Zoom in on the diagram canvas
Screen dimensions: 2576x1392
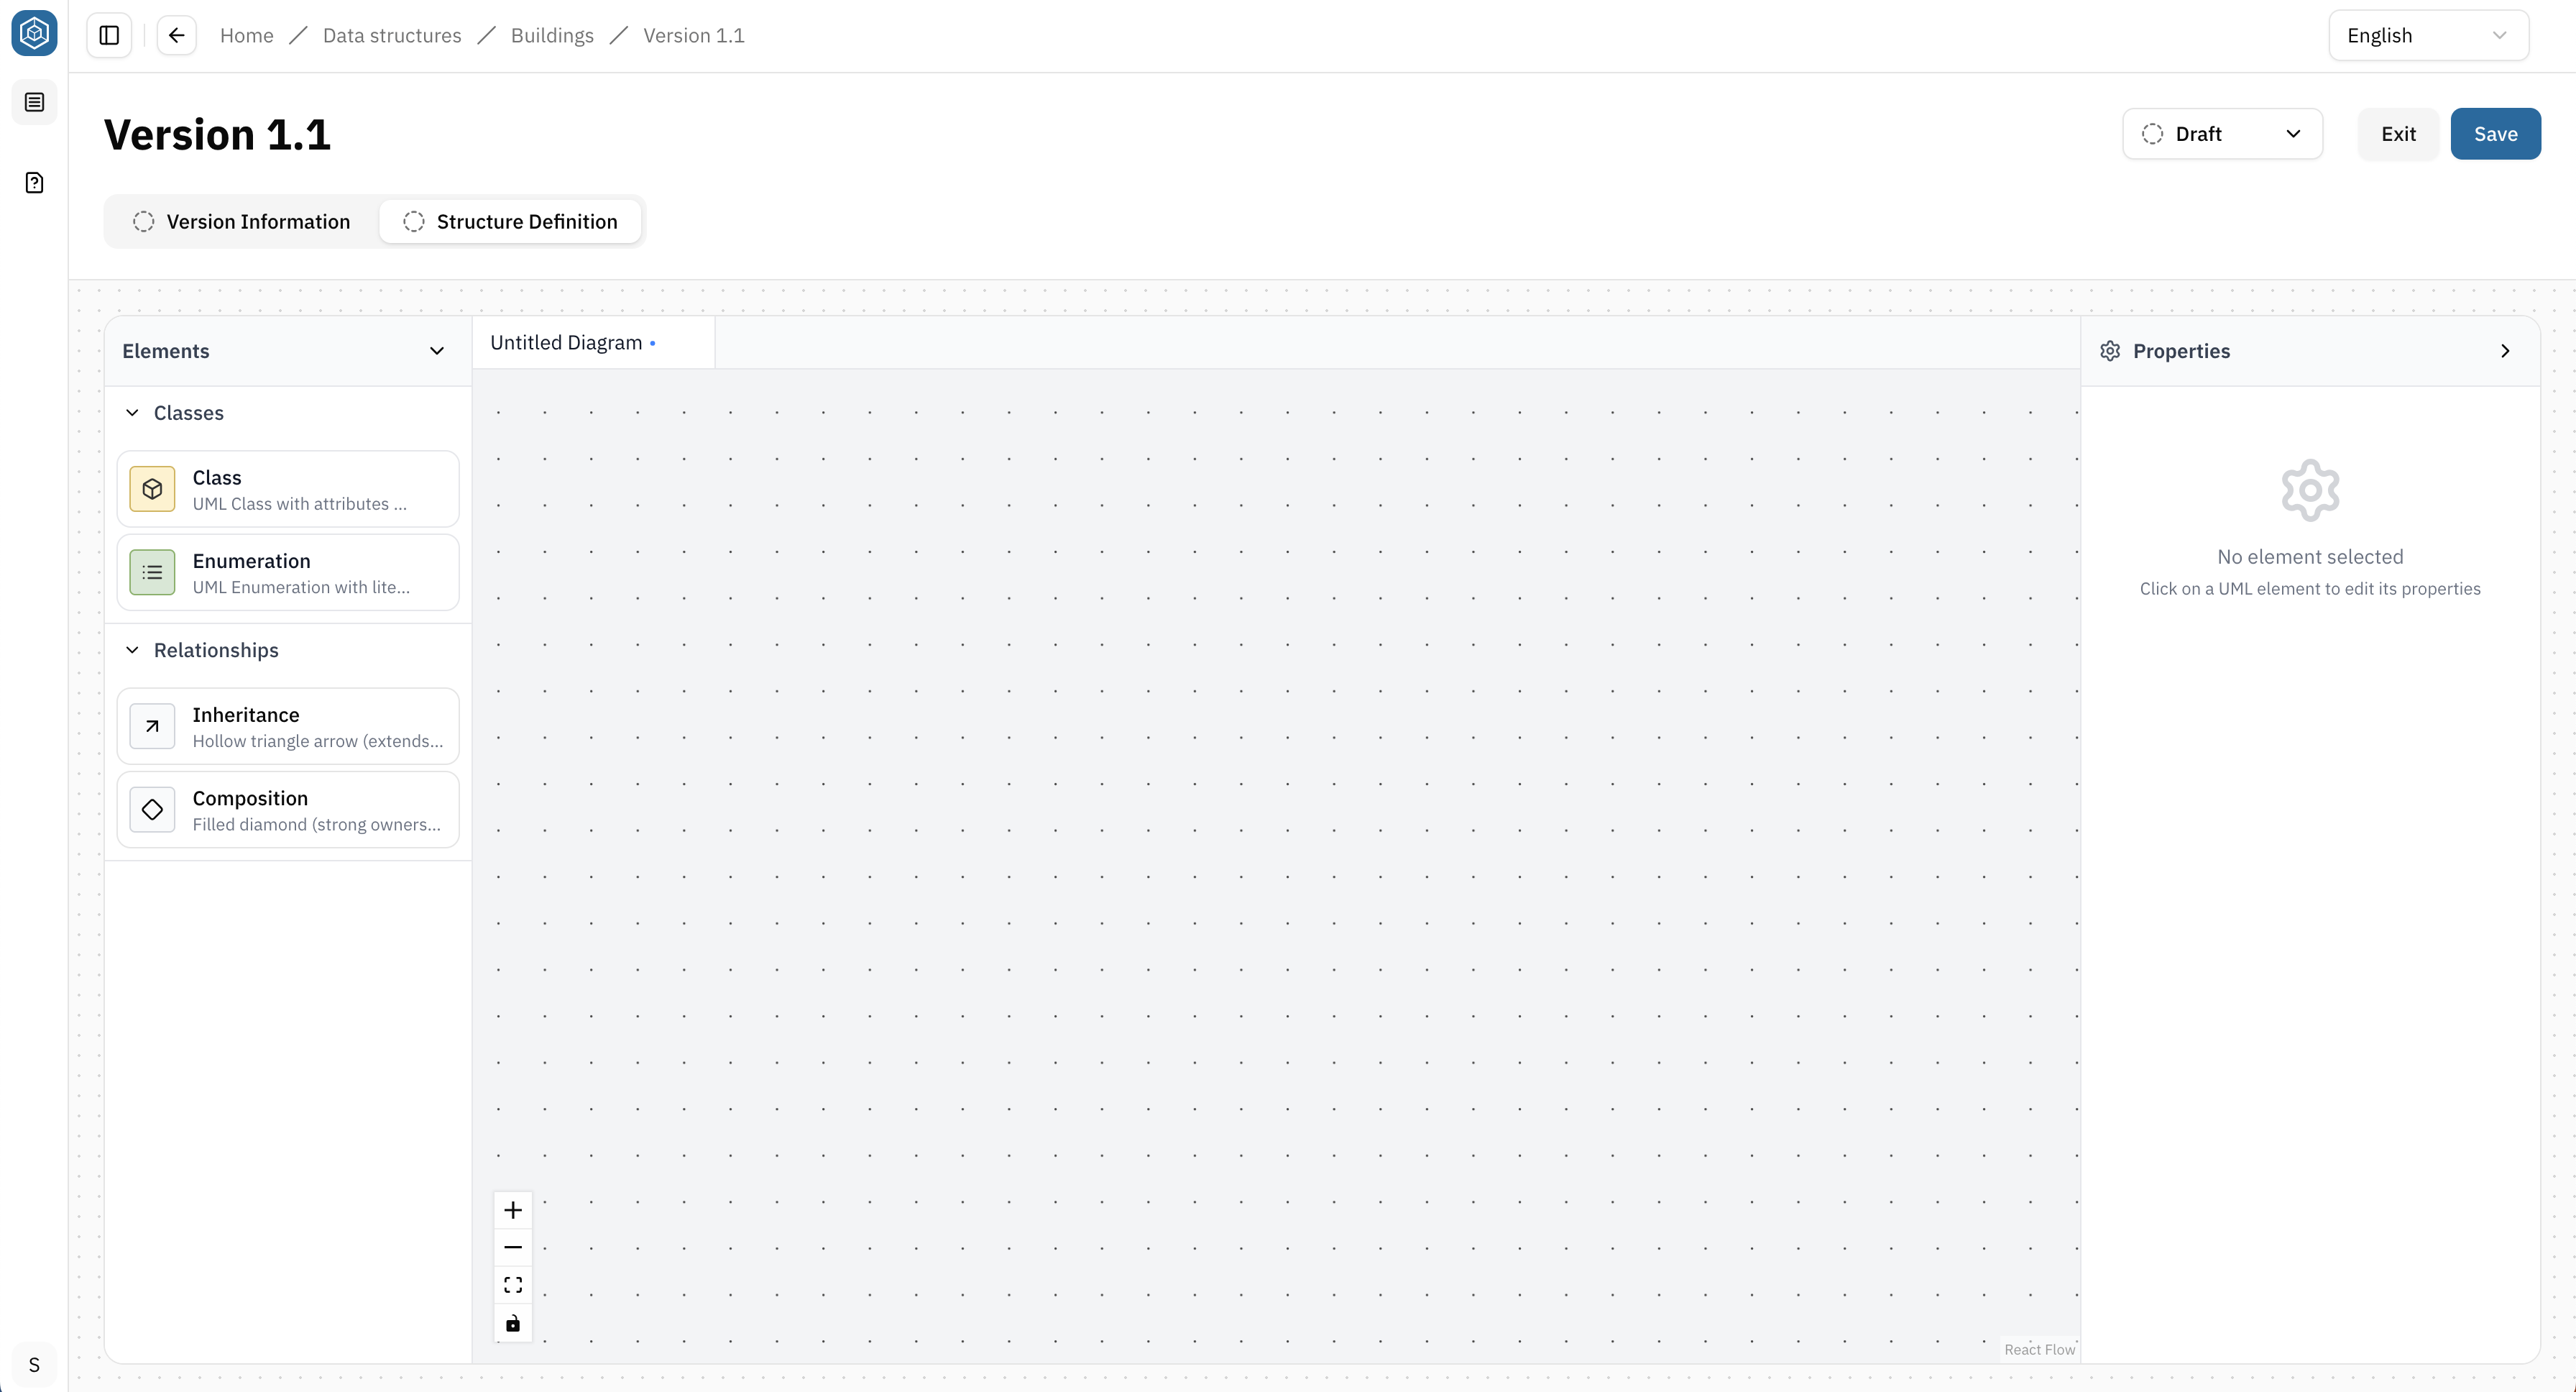(513, 1210)
